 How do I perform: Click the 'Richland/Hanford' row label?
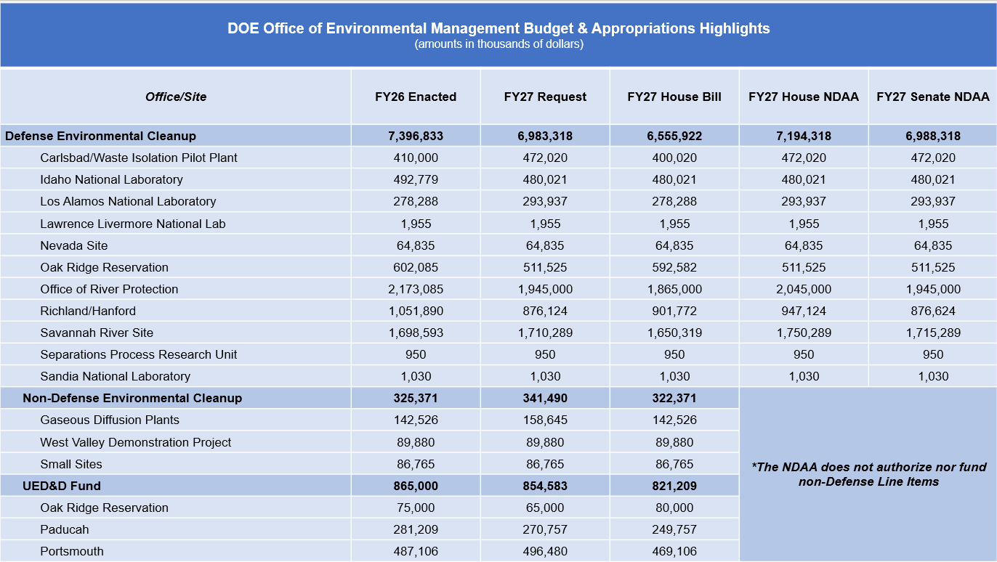[88, 311]
